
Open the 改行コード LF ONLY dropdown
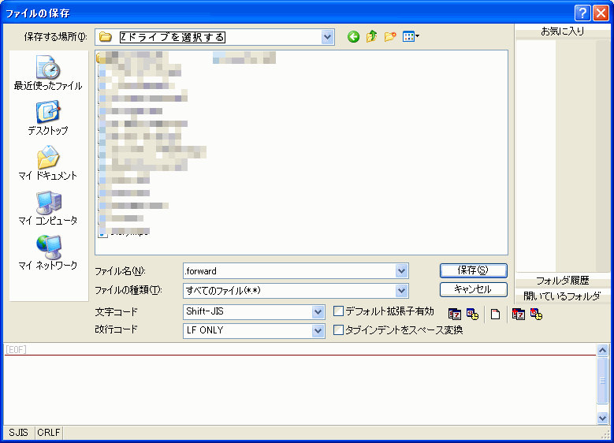(318, 331)
